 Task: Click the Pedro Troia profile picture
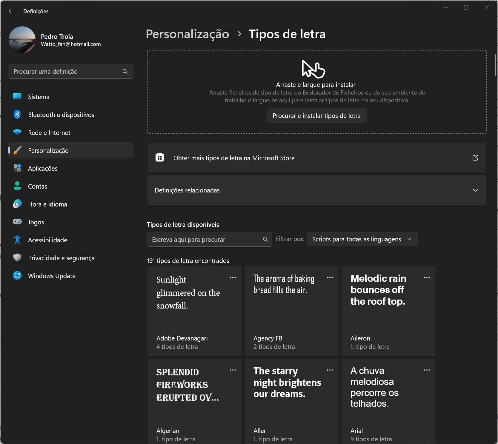tap(22, 40)
